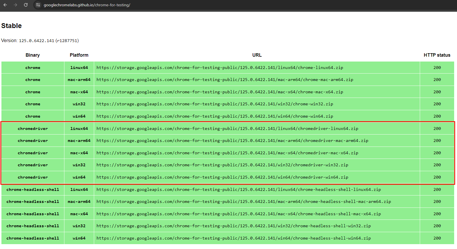Select the chrome-linux64.zip download URL

click(x=220, y=68)
